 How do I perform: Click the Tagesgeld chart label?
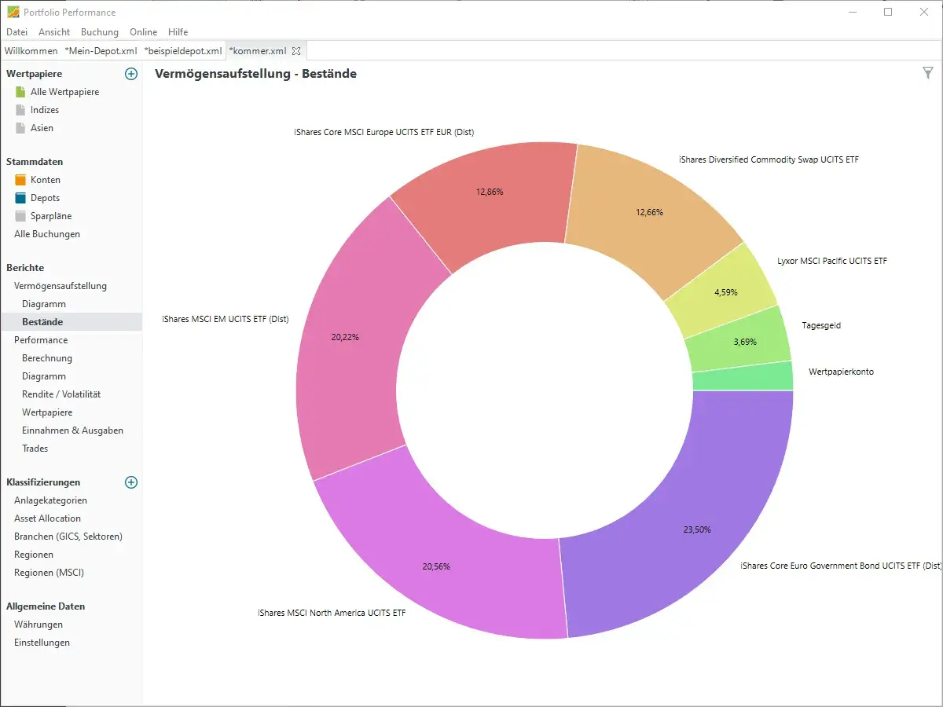[821, 325]
